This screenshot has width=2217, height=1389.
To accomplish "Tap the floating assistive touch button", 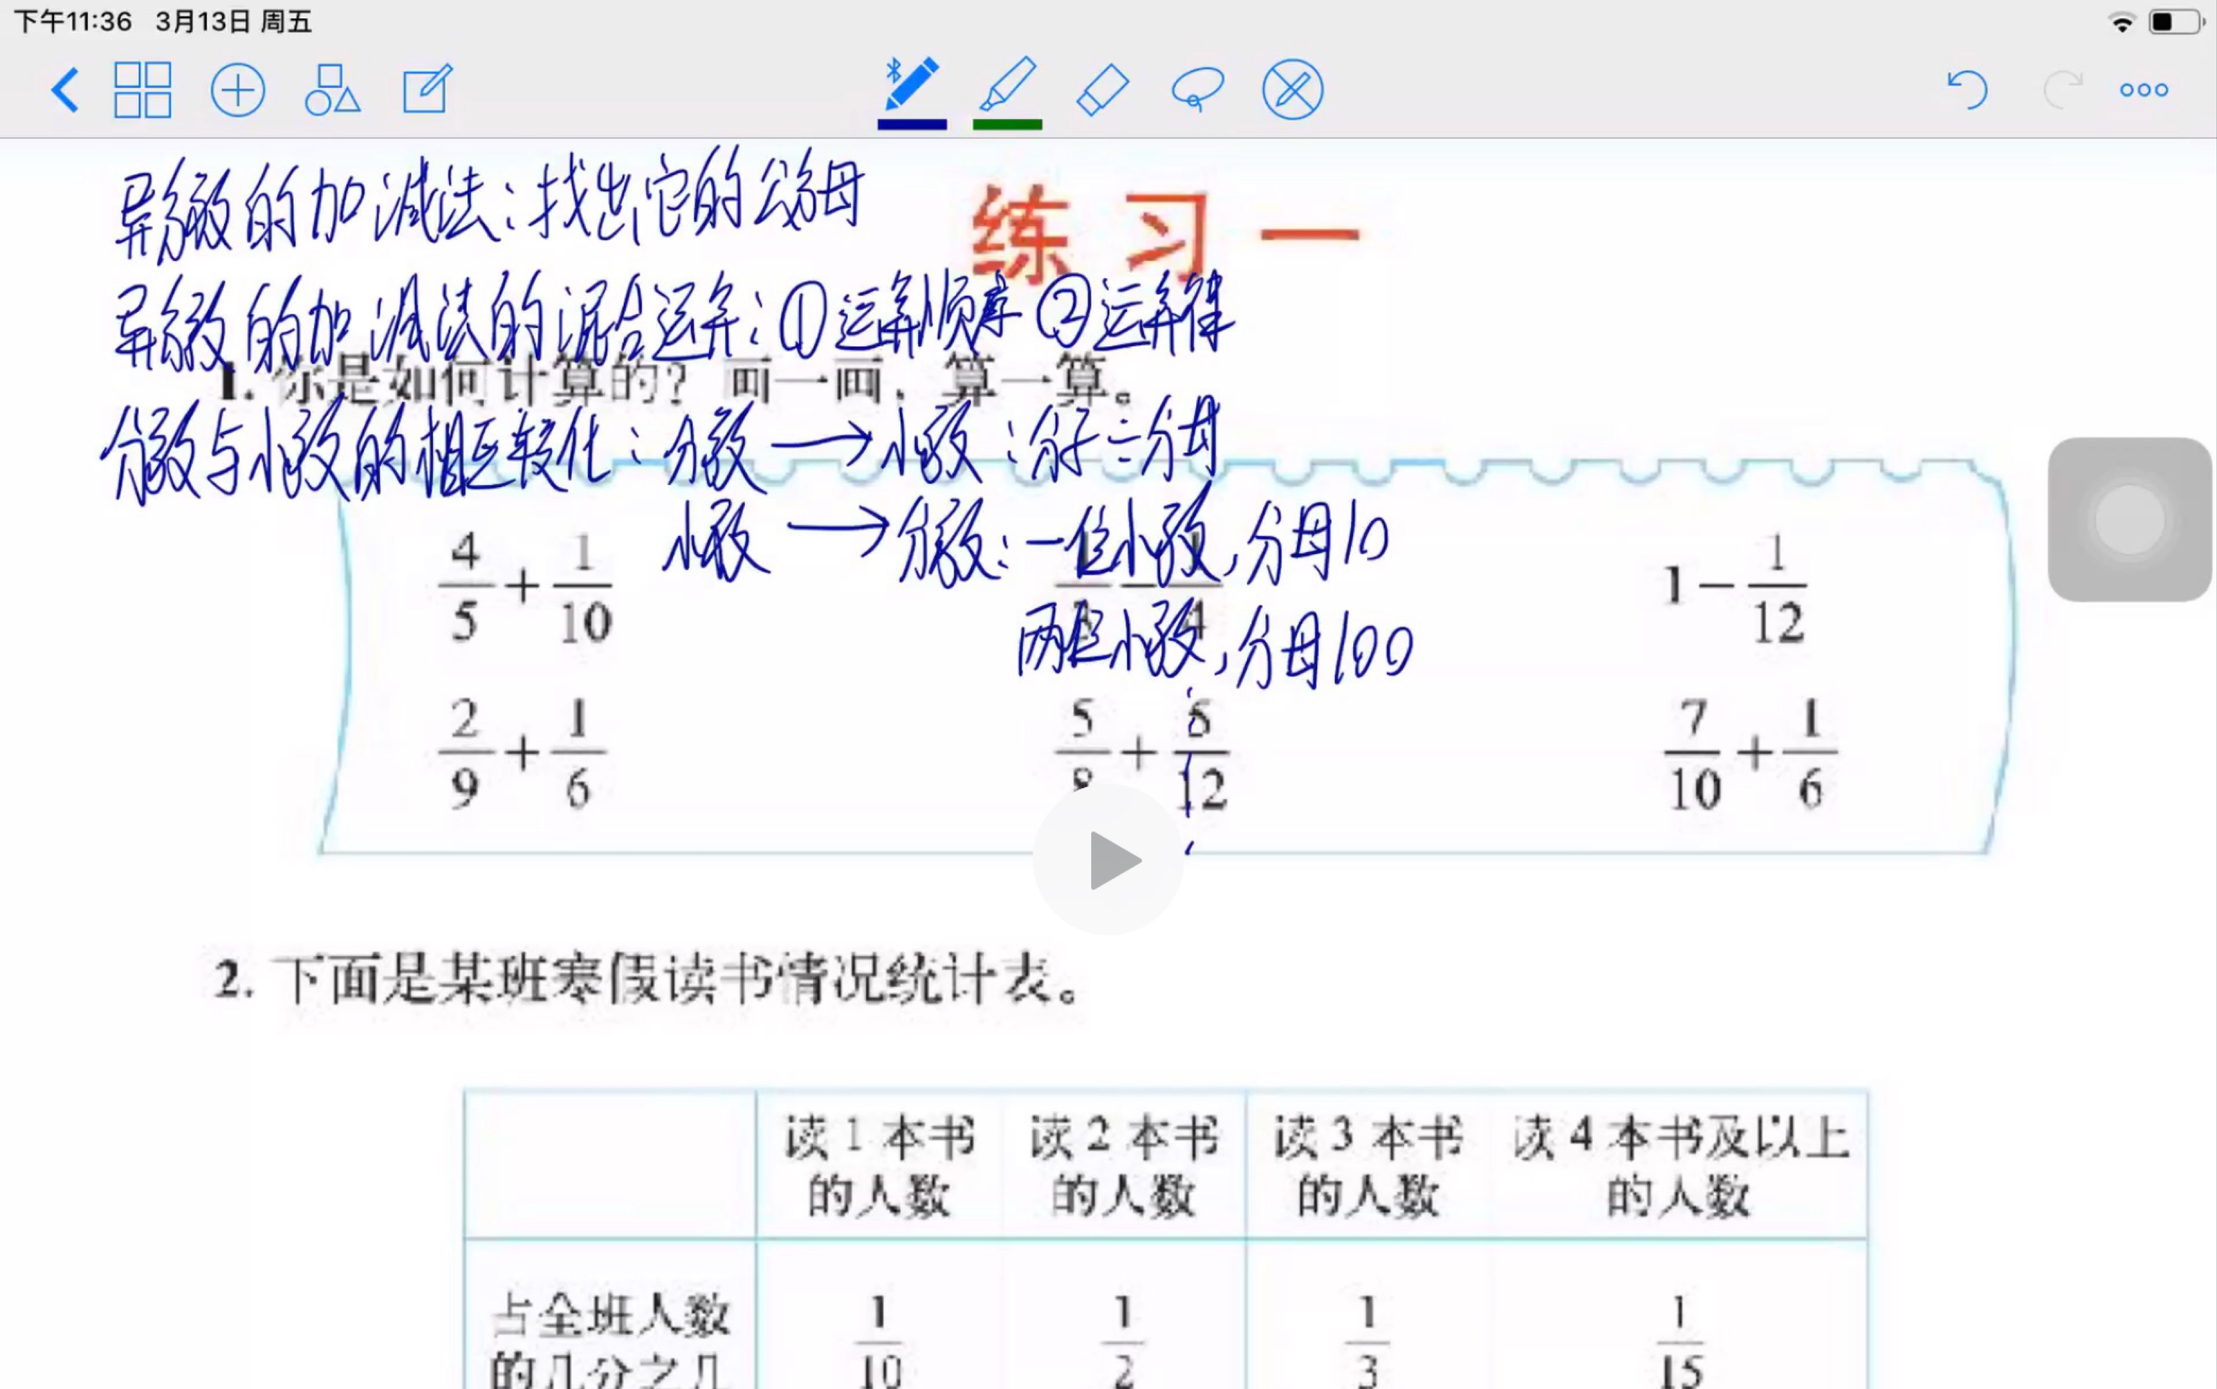I will tap(2130, 520).
